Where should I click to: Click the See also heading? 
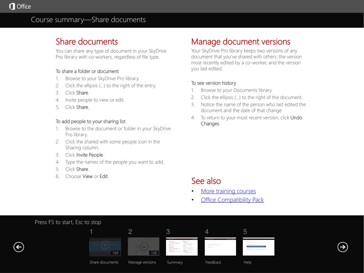coord(206,181)
